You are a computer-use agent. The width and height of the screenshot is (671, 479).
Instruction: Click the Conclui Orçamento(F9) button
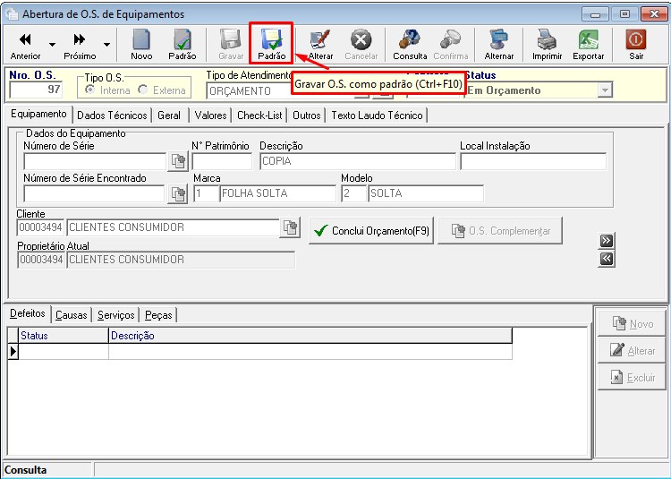pos(371,231)
